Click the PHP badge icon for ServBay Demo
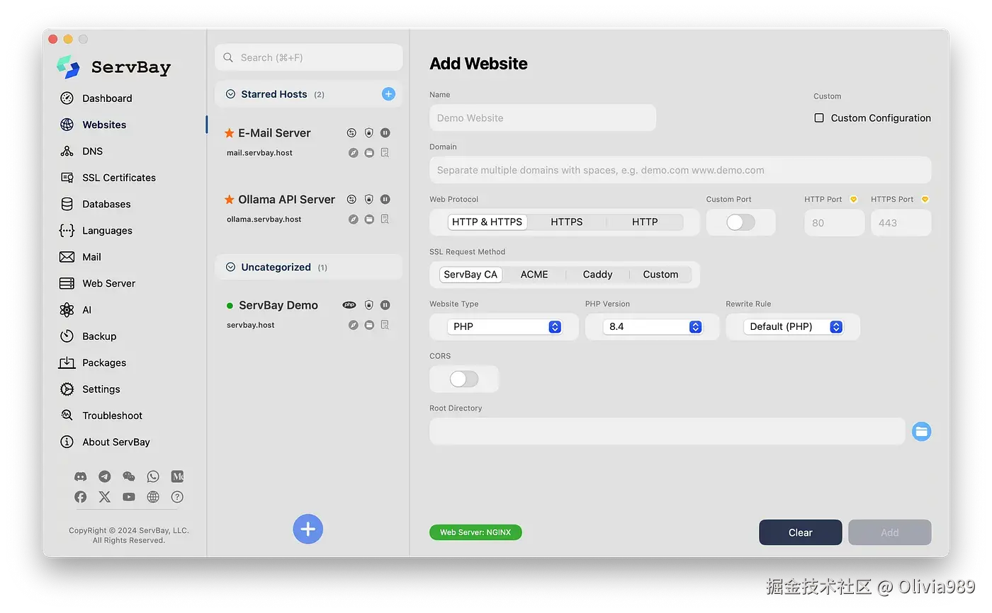This screenshot has height=613, width=992. pos(349,305)
